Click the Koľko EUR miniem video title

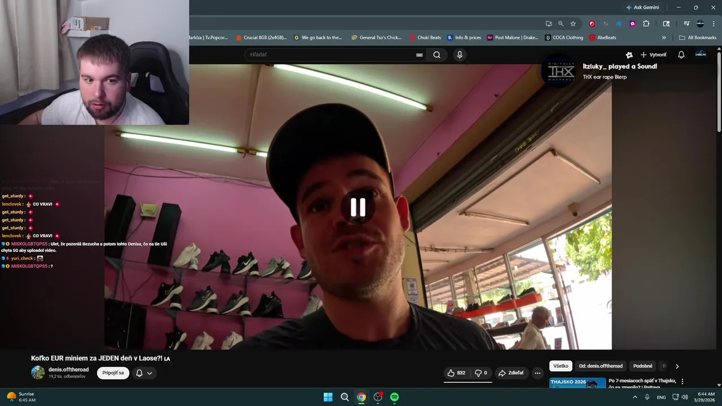[100, 358]
